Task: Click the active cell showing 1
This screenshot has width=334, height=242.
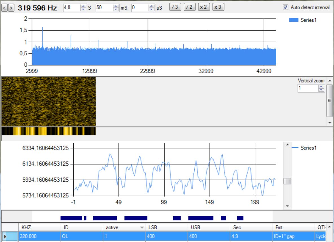Action: tap(124, 236)
